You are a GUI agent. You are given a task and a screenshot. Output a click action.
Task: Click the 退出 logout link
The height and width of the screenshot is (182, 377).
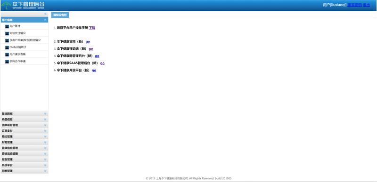tap(366, 5)
